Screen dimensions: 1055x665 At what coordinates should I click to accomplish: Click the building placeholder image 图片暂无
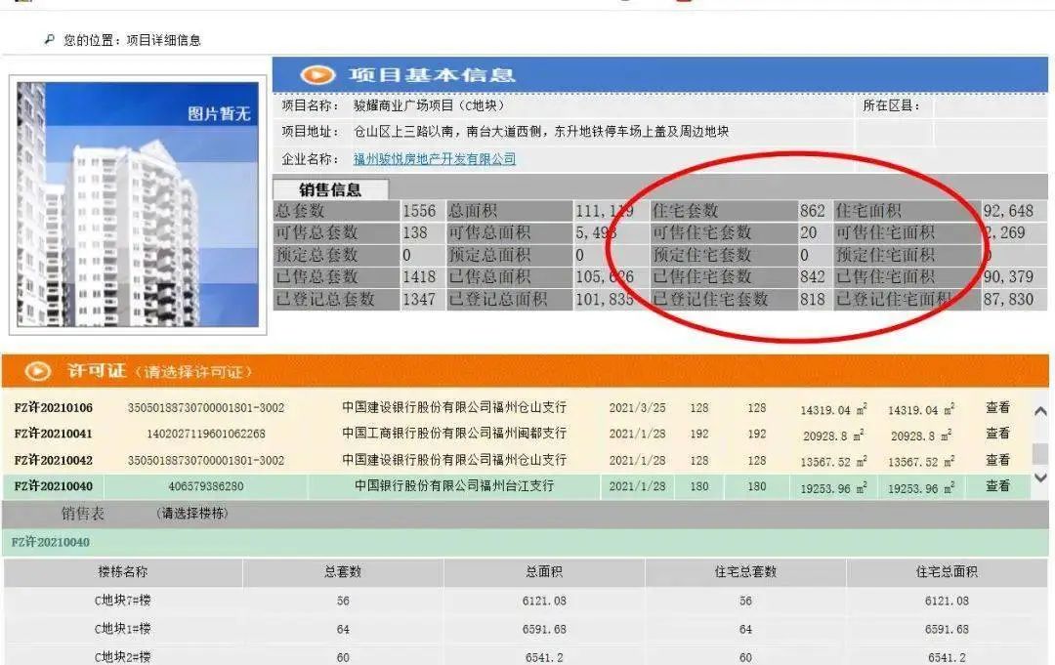click(138, 204)
